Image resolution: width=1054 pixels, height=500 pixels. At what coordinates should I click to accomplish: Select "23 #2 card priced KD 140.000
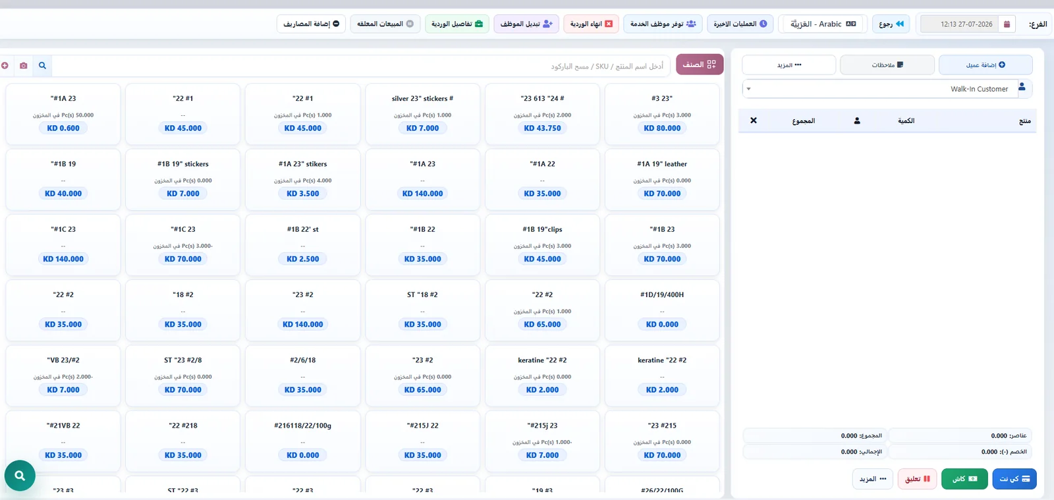[x=302, y=310]
